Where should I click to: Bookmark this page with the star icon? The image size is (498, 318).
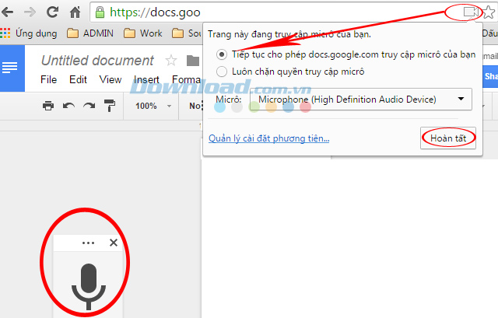pyautogui.click(x=489, y=12)
